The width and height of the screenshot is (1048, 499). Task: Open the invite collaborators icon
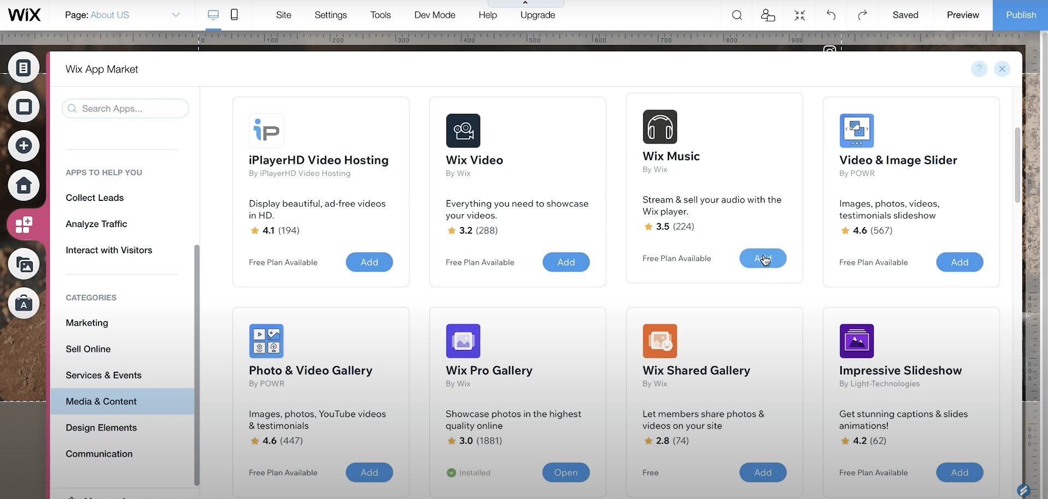768,15
